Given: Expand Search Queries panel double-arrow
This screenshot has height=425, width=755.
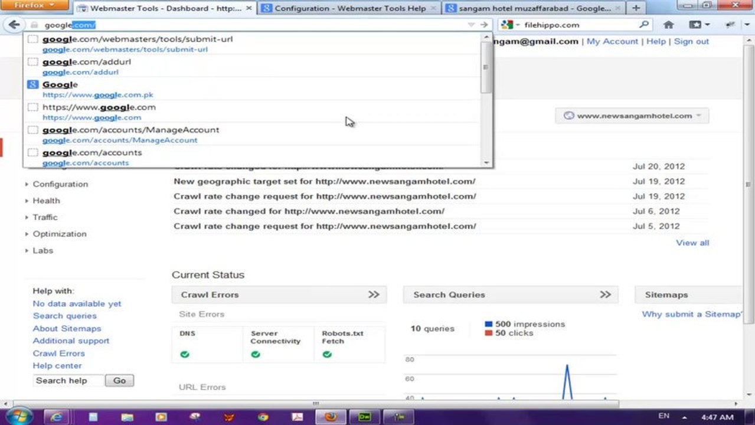Looking at the screenshot, I should [605, 295].
